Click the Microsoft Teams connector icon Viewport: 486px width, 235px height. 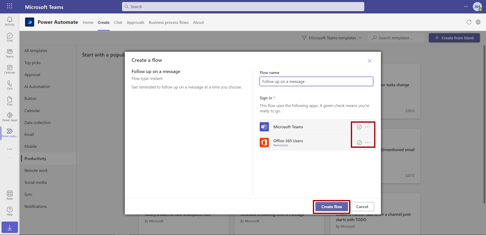pyautogui.click(x=264, y=127)
